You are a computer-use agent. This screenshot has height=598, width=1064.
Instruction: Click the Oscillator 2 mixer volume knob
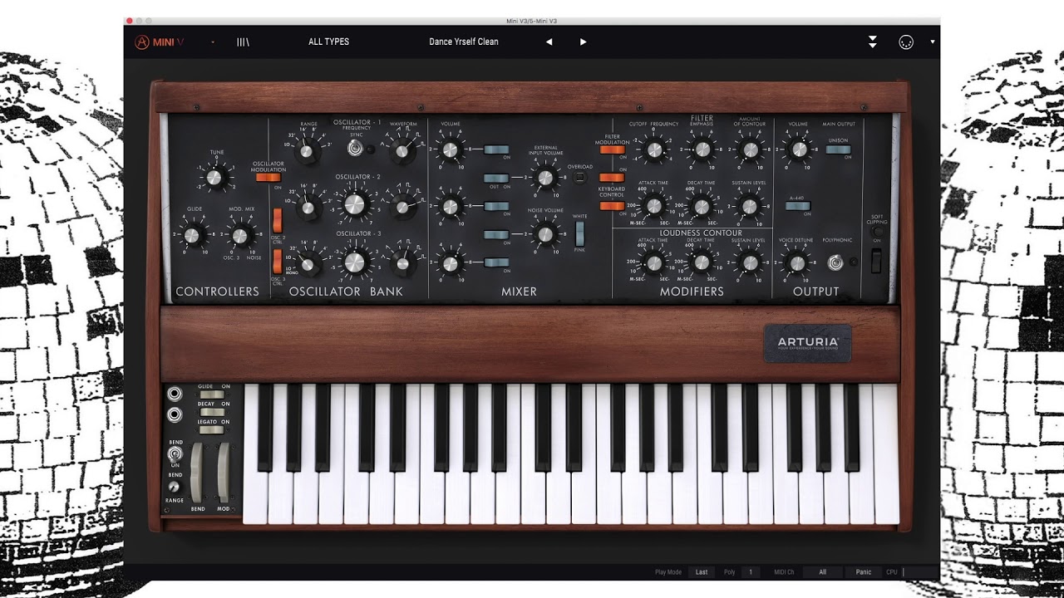(450, 206)
